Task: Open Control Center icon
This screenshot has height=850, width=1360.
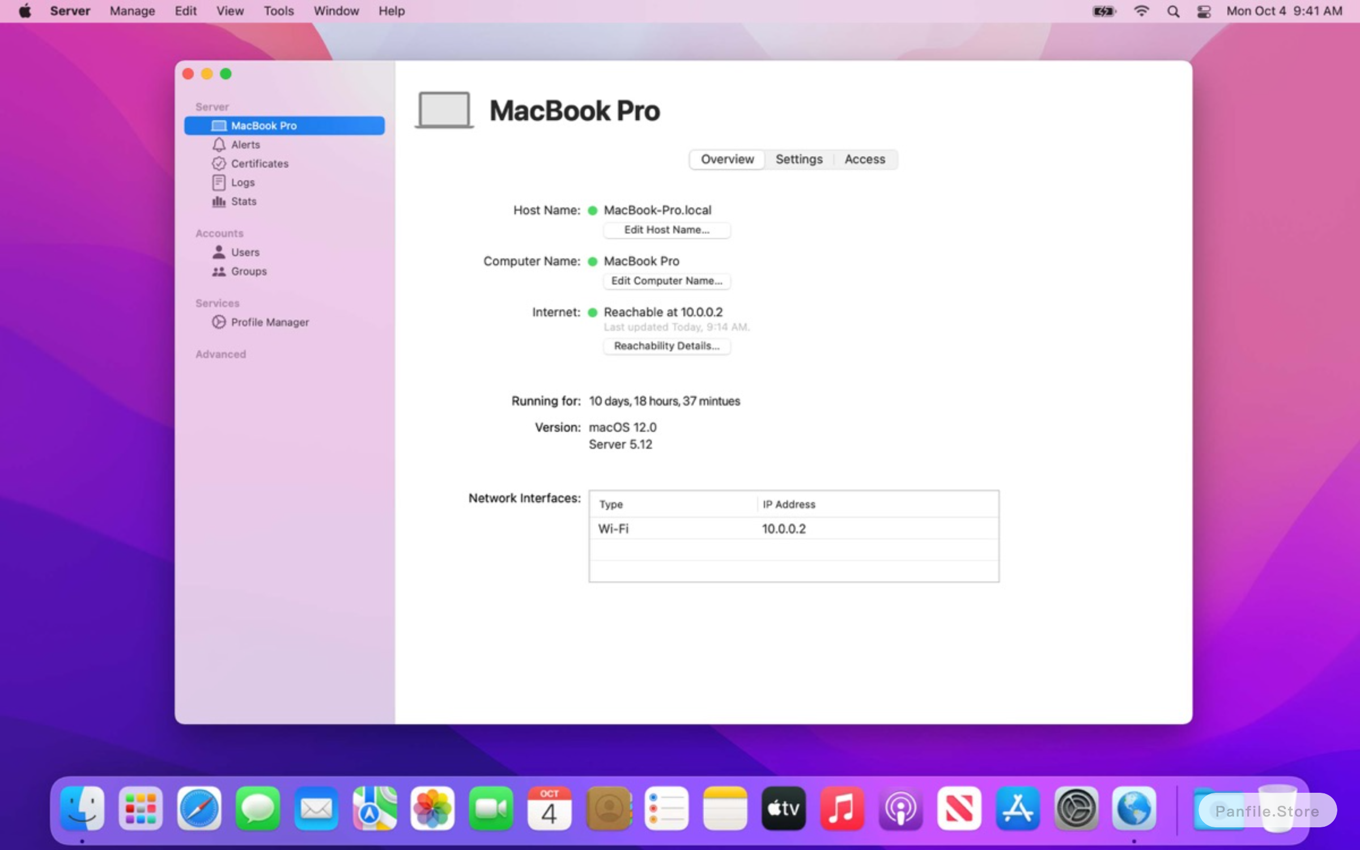Action: pos(1204,11)
